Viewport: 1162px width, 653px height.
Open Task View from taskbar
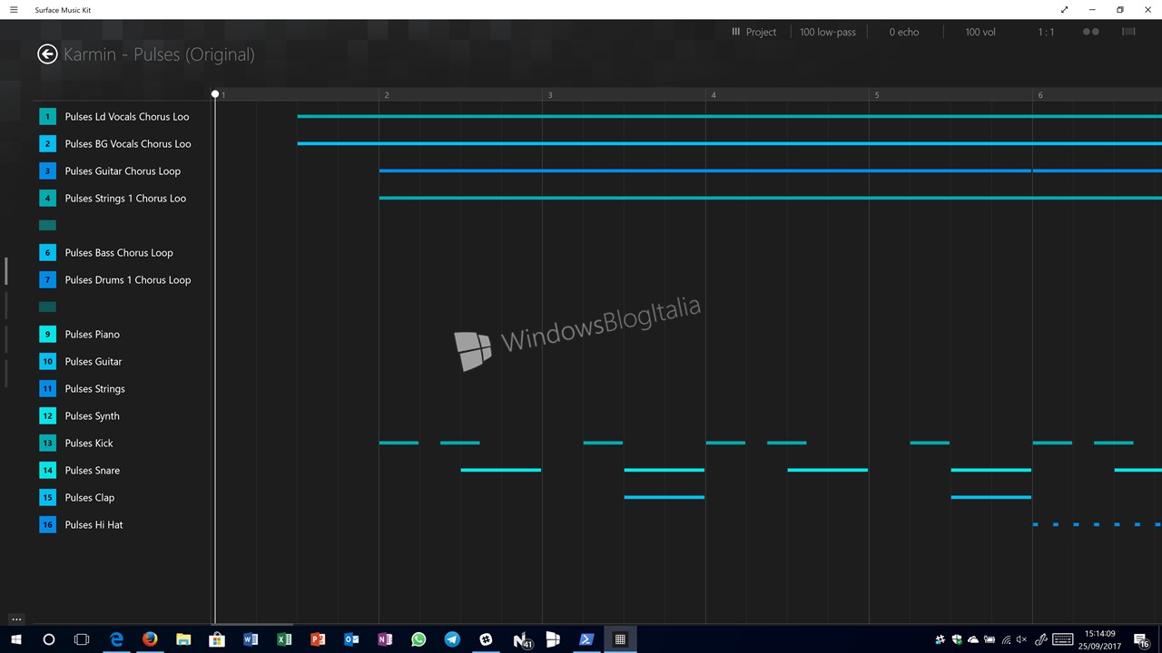point(82,639)
